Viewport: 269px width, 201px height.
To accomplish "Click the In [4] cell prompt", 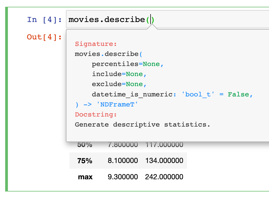I will point(44,20).
